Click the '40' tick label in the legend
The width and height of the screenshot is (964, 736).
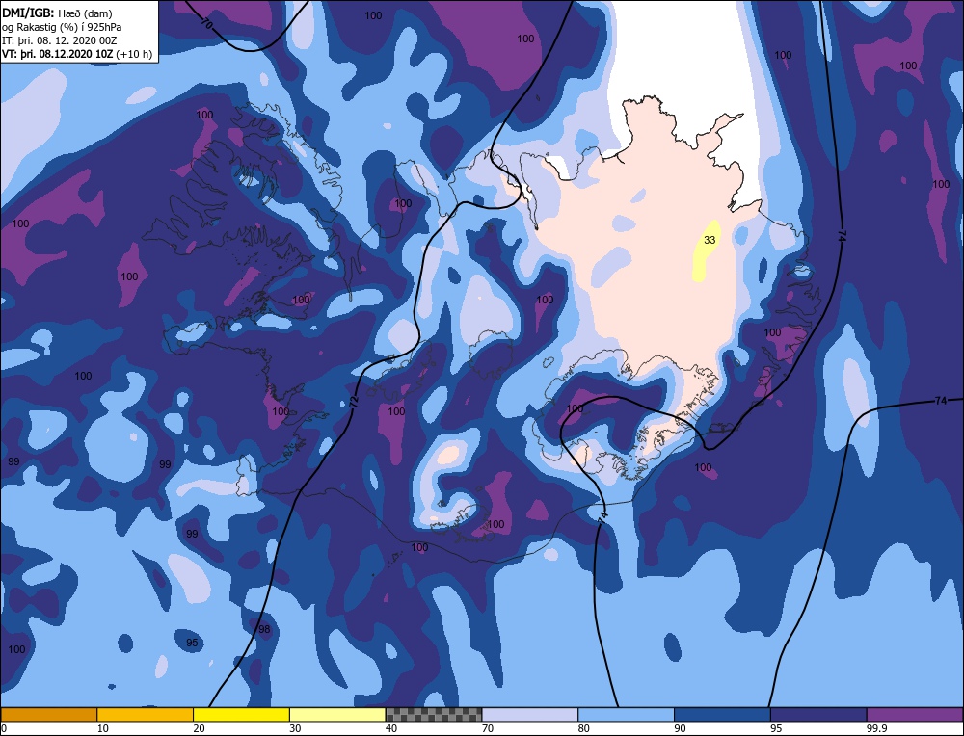[391, 728]
